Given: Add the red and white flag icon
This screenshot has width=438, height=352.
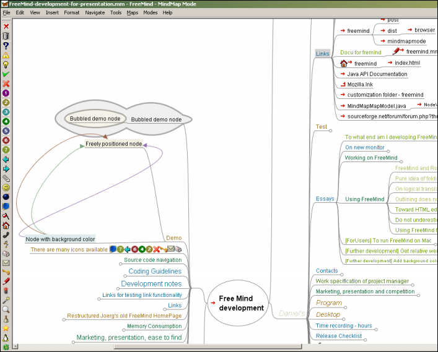Looking at the screenshot, I should coord(6,216).
